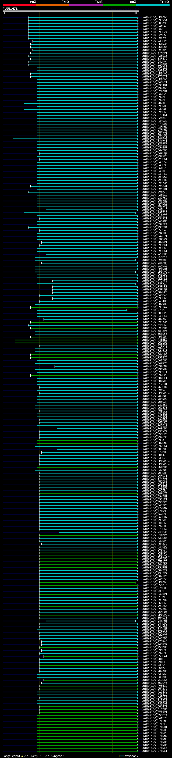Select the AV551471 query name
The image size is (172, 758).
[x=10, y=9]
